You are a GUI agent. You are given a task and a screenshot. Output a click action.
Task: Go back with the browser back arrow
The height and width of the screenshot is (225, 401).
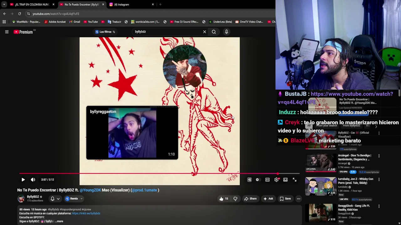(x=4, y=14)
